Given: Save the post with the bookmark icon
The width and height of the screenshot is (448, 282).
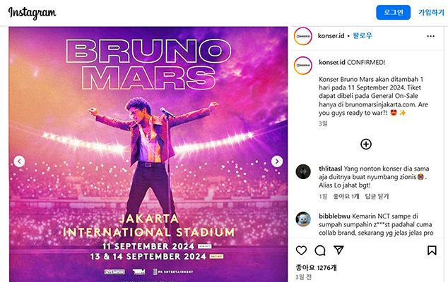Looking at the screenshot, I should (432, 250).
